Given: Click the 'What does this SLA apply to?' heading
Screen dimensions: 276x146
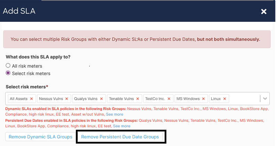Looking at the screenshot, I should pyautogui.click(x=38, y=57).
